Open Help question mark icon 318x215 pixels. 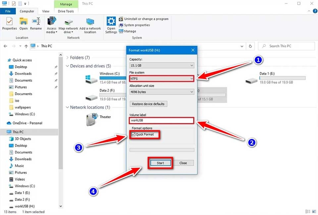point(315,11)
